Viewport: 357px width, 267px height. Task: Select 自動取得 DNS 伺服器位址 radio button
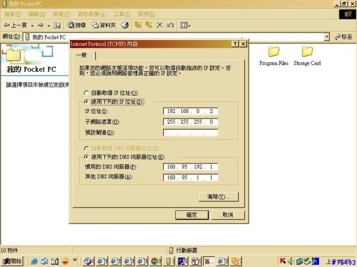[x=86, y=149]
